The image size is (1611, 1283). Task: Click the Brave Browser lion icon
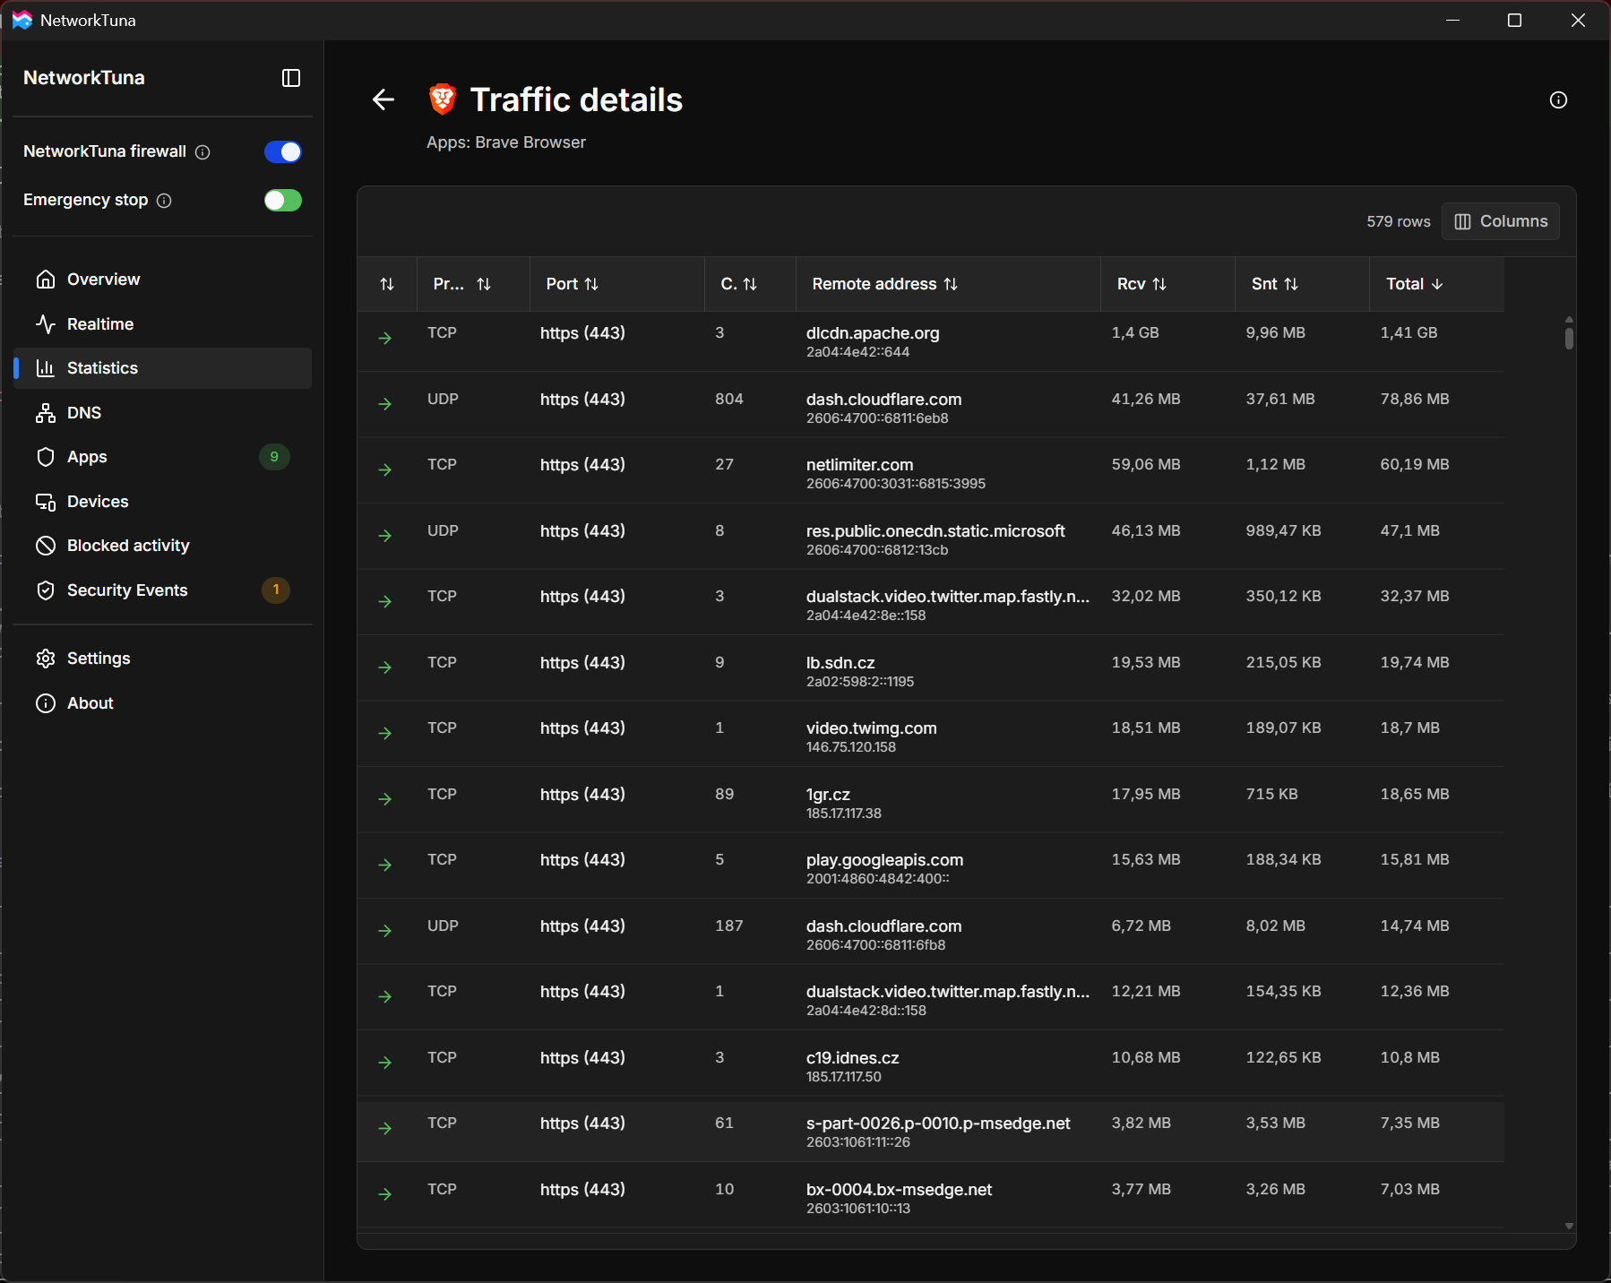(x=443, y=99)
